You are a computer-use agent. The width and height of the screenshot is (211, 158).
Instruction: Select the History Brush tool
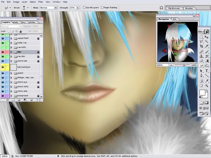pyautogui.click(x=207, y=56)
